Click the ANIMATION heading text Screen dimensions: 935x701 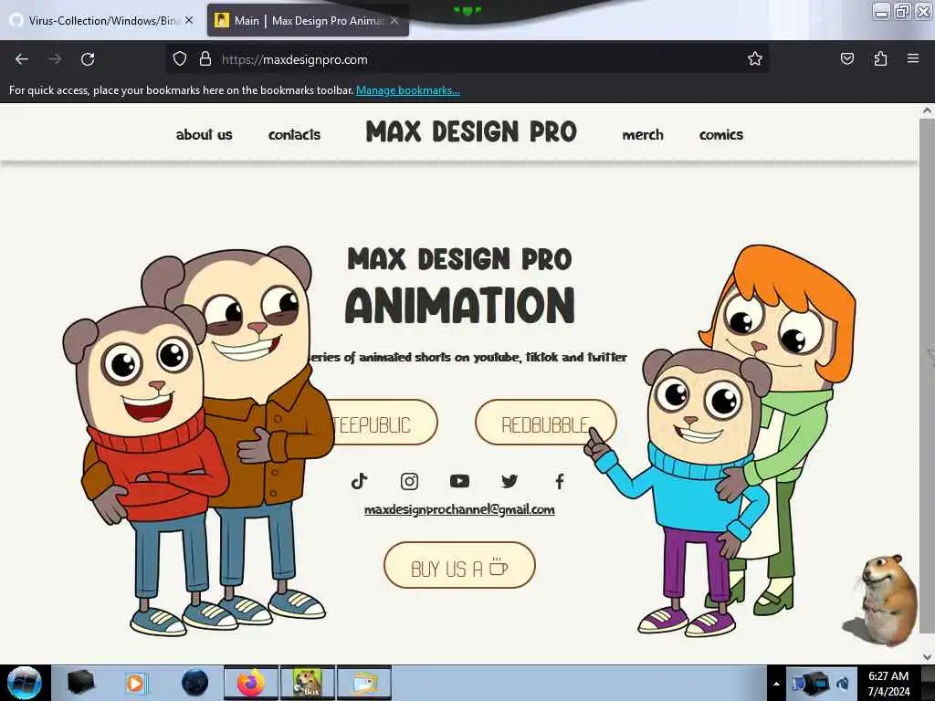click(x=460, y=305)
